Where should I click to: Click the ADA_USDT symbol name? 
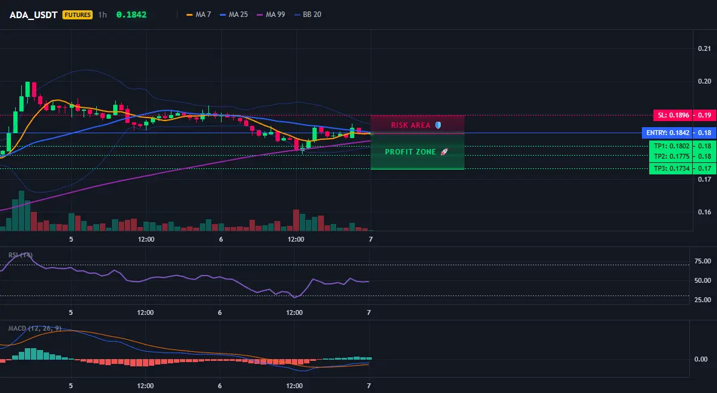[x=33, y=15]
